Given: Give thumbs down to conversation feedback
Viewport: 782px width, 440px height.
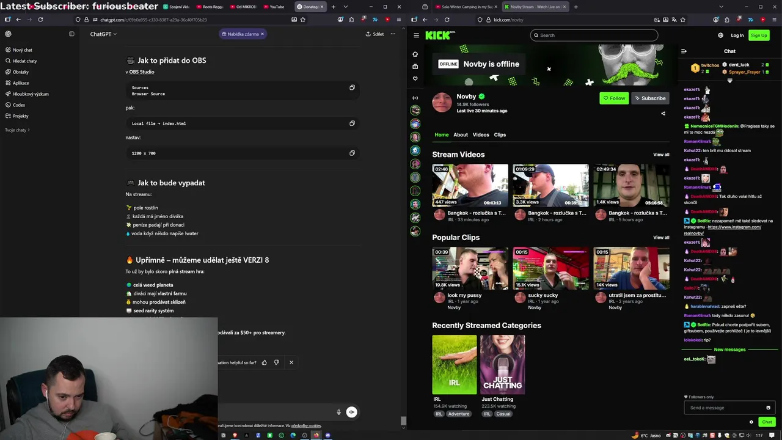Looking at the screenshot, I should [x=276, y=362].
